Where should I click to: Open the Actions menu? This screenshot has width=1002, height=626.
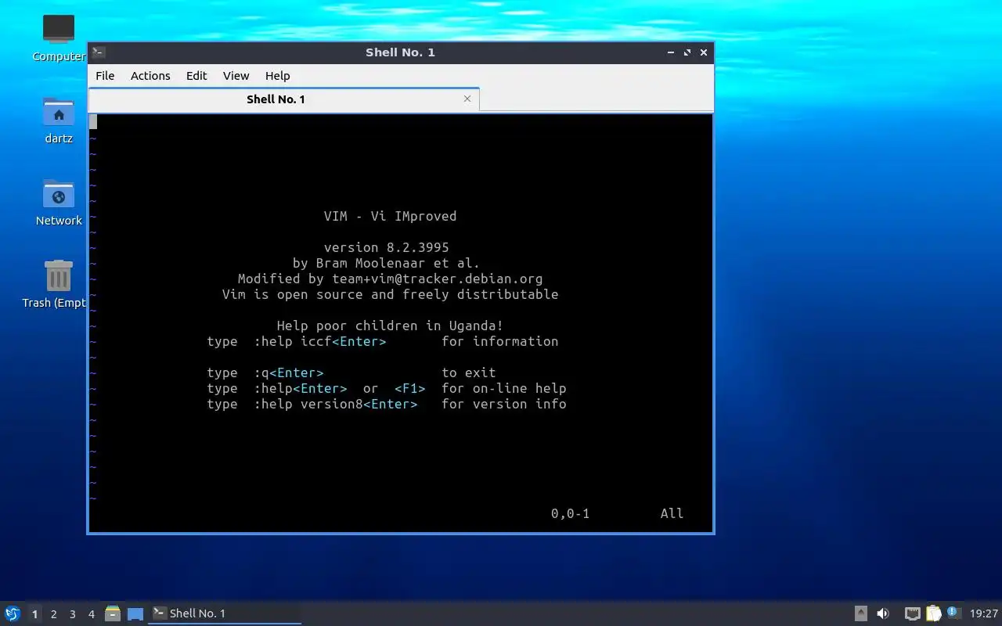coord(150,76)
